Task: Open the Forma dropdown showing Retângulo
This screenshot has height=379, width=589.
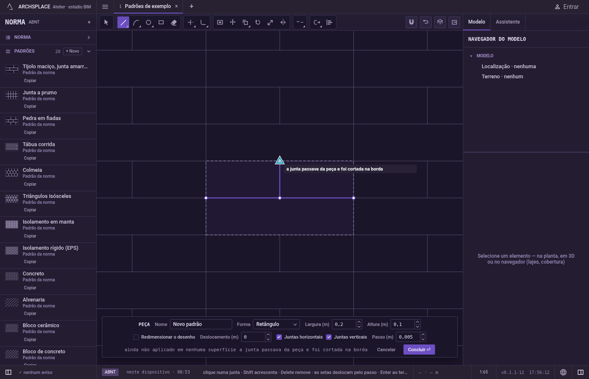Action: 276,324
